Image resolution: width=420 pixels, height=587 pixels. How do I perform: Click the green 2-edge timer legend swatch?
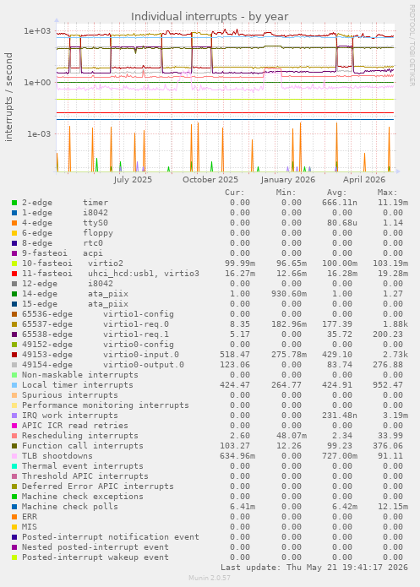coord(14,203)
